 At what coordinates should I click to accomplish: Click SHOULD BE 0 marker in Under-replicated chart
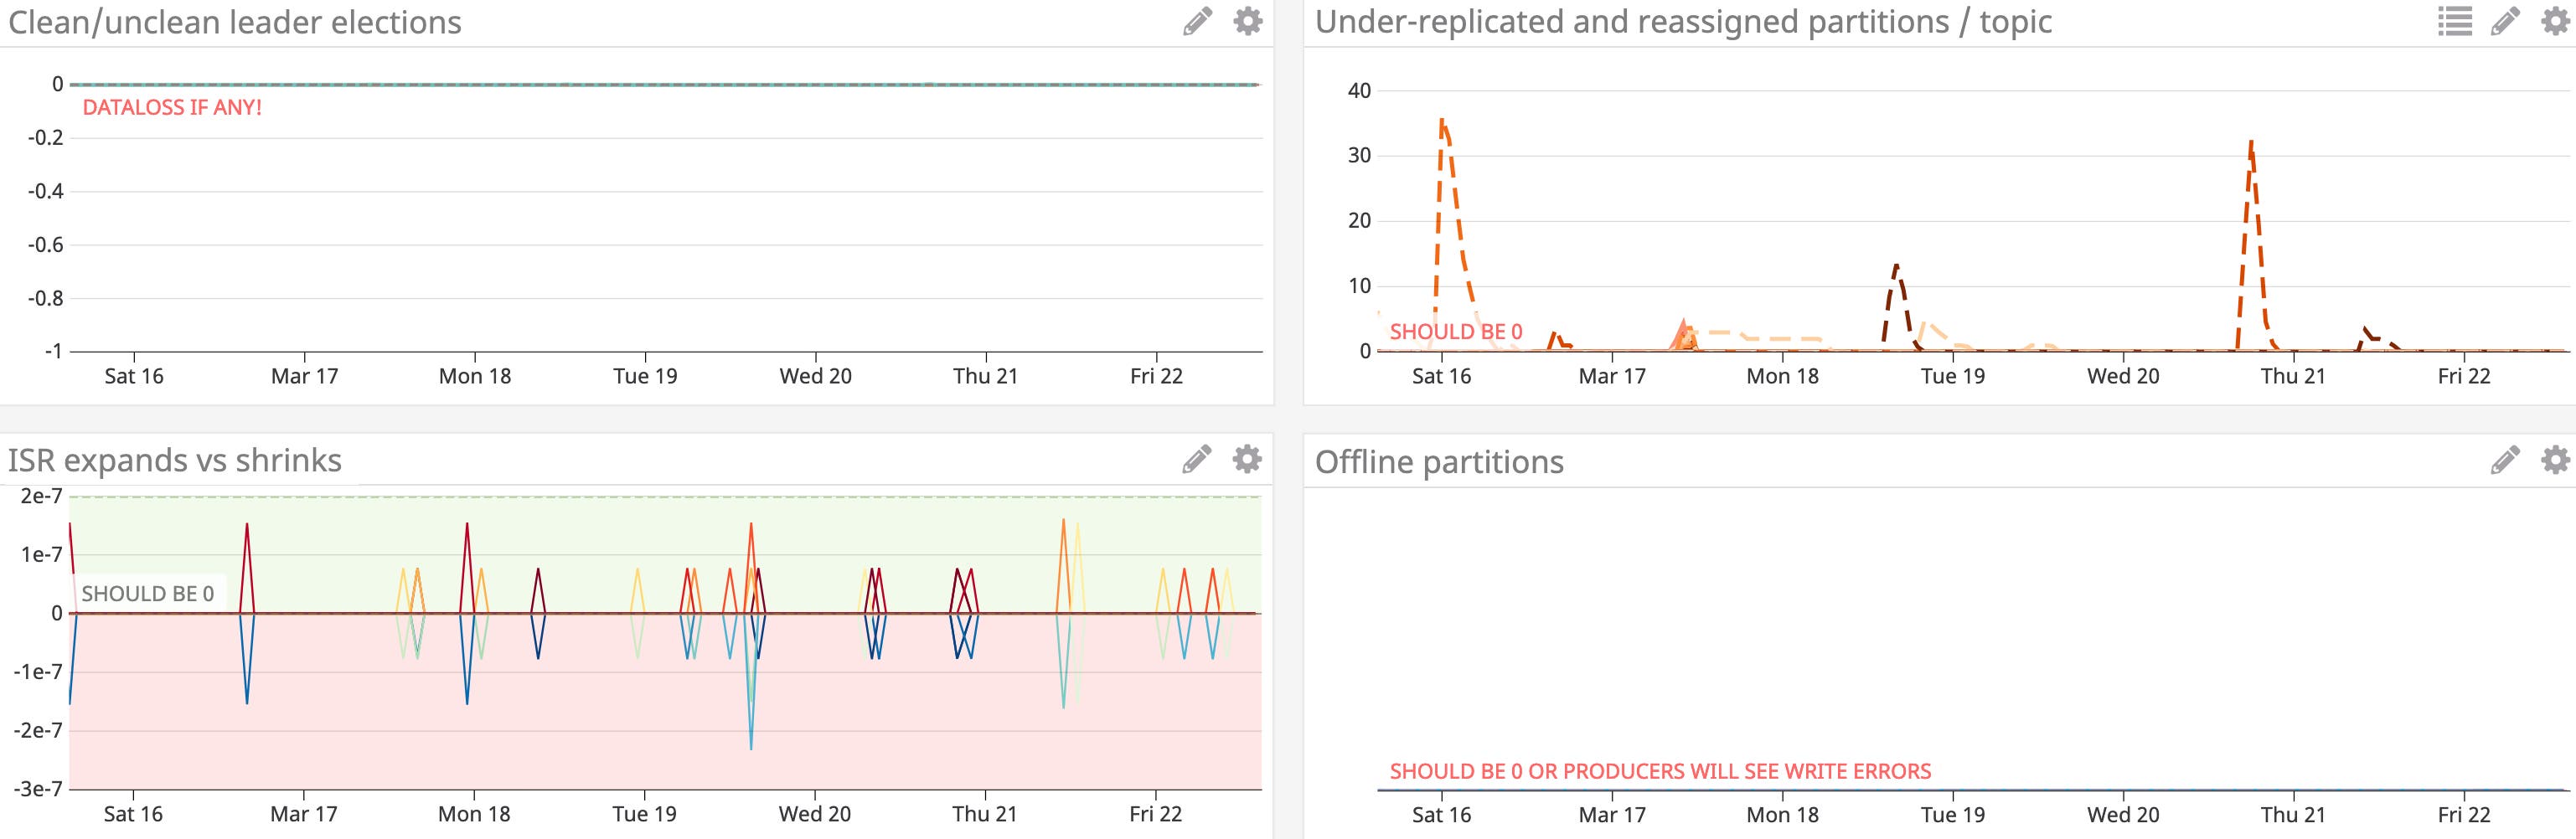(x=1456, y=332)
